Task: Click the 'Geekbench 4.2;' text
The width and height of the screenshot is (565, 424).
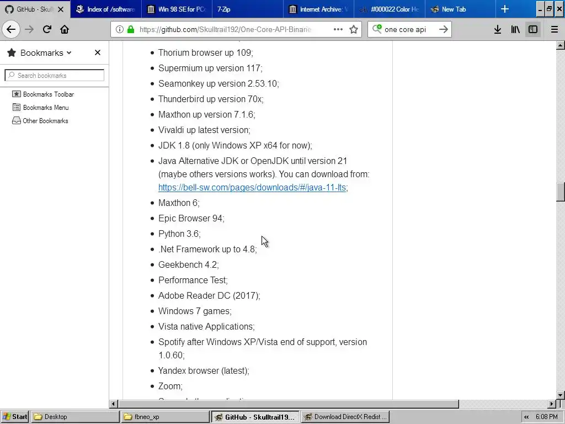Action: pos(189,265)
